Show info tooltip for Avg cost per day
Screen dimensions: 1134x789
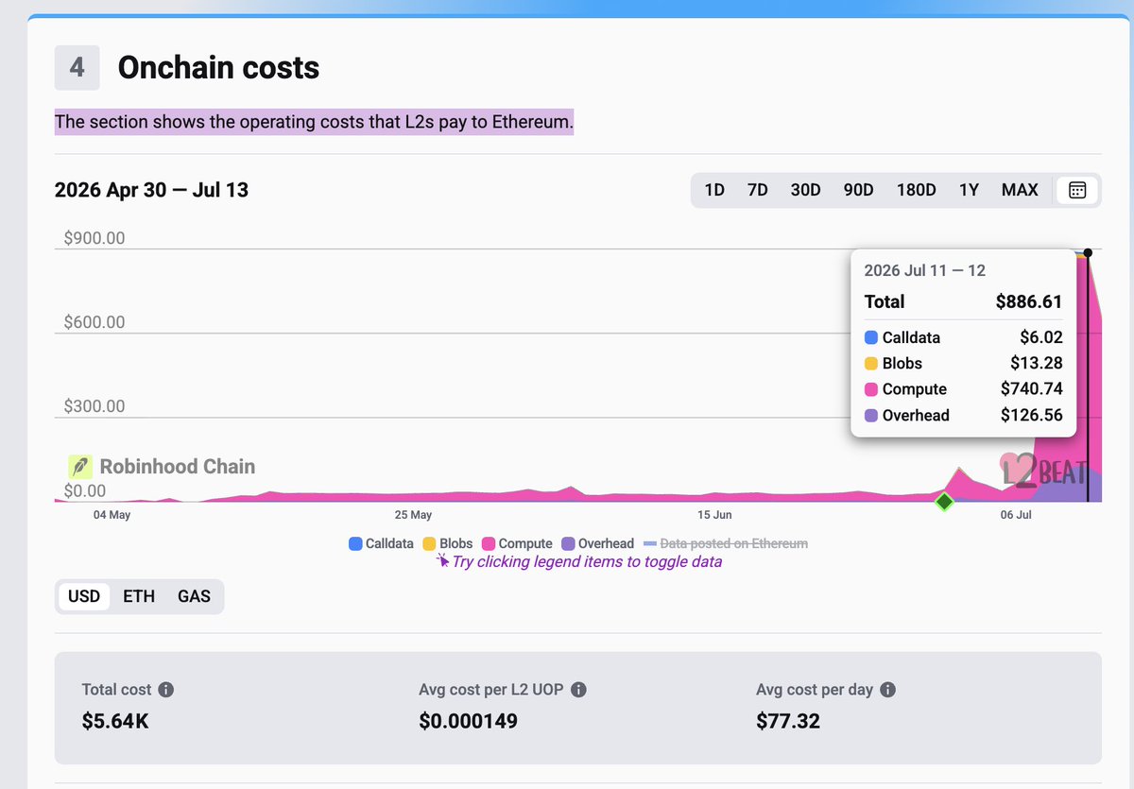888,690
